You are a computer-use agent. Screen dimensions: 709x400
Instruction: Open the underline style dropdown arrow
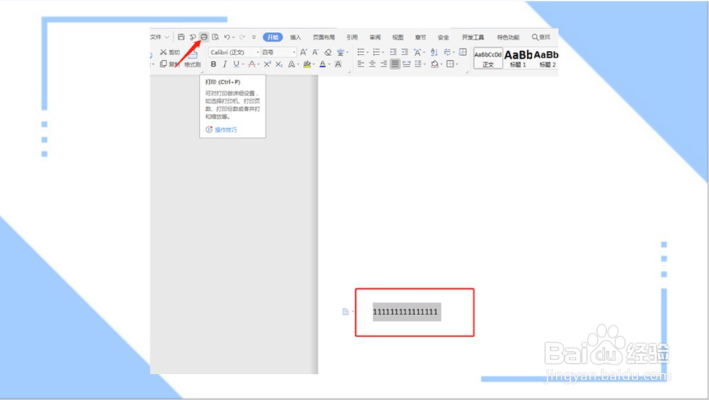(242, 64)
